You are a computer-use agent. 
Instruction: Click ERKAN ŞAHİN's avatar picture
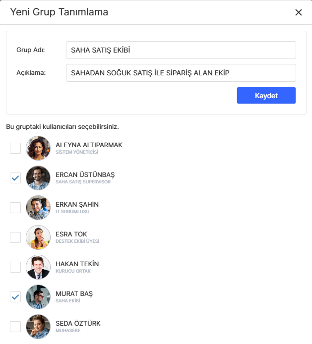pos(38,208)
